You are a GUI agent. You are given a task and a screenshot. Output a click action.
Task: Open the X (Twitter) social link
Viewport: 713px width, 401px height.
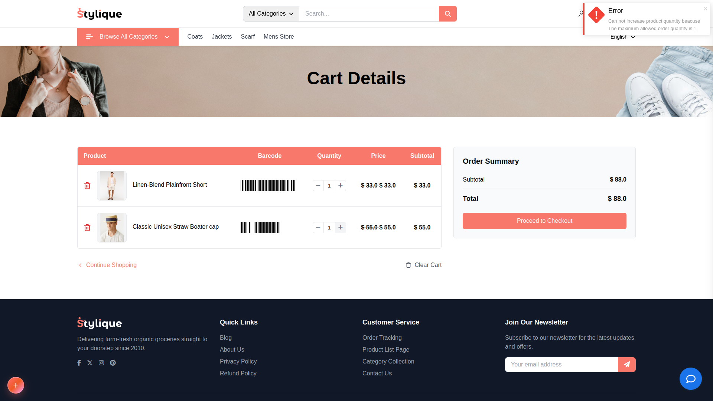(90, 363)
